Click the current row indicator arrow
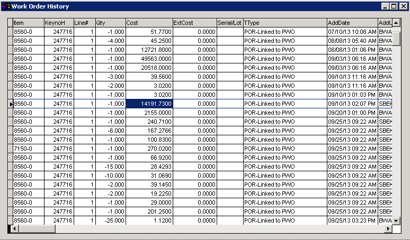410x240 pixels. pos(11,104)
